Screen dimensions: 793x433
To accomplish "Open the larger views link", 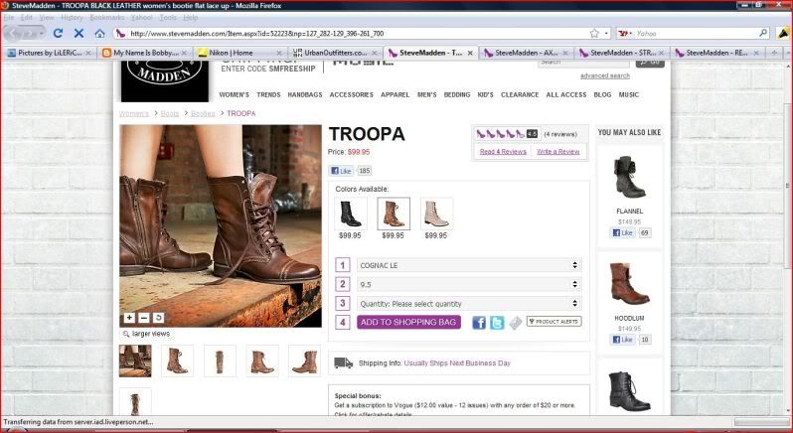I will coord(151,334).
